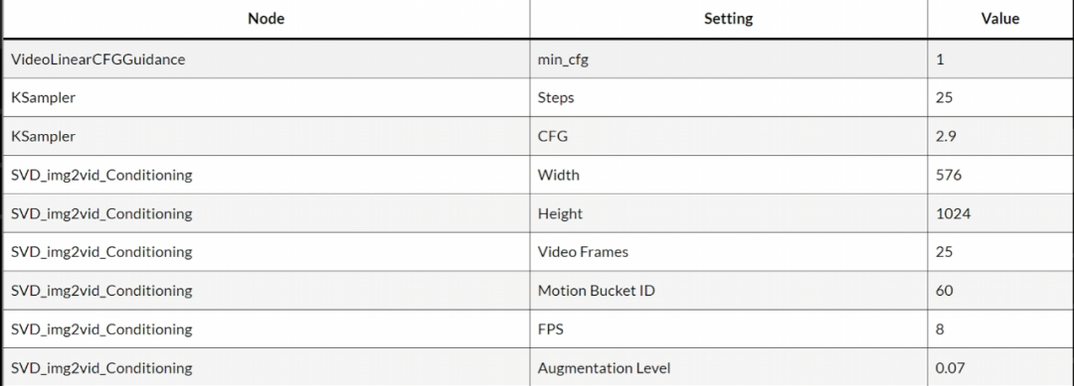
Task: Select the min_cfg value 1
Action: 1000,60
